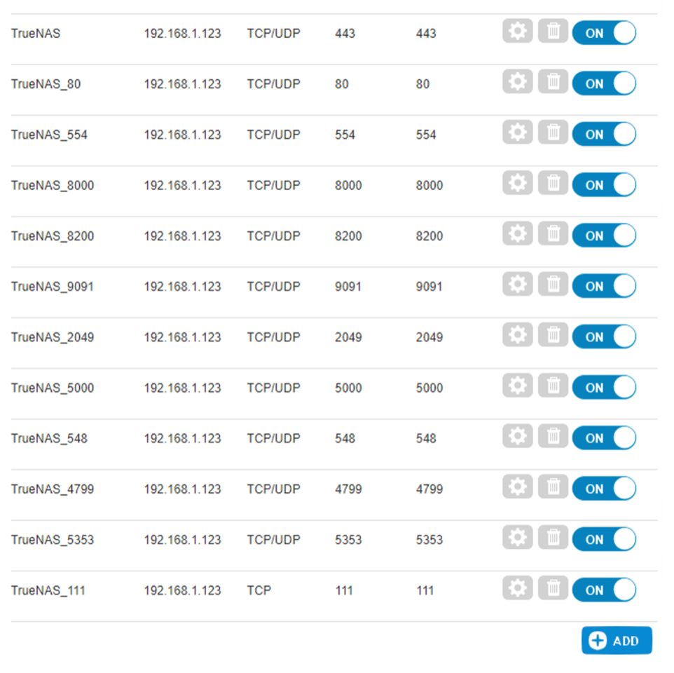The height and width of the screenshot is (673, 674).
Task: Delete the TrueNAS_9091 port rule
Action: pyautogui.click(x=553, y=284)
